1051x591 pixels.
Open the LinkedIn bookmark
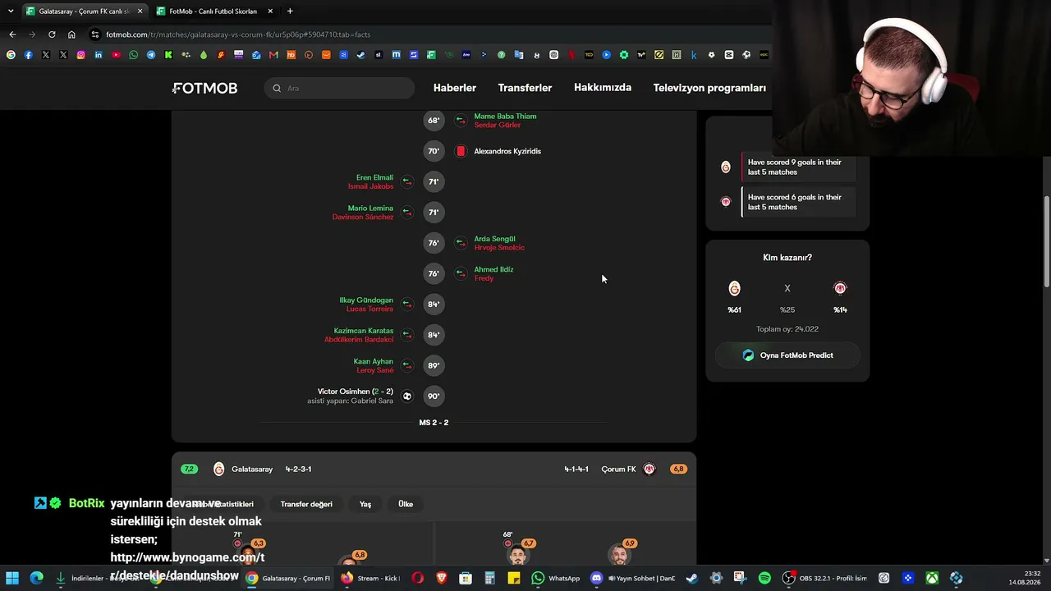(x=99, y=55)
